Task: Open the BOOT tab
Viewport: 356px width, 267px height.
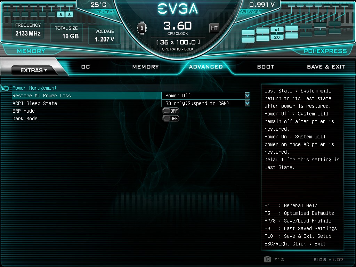Action: coord(266,67)
